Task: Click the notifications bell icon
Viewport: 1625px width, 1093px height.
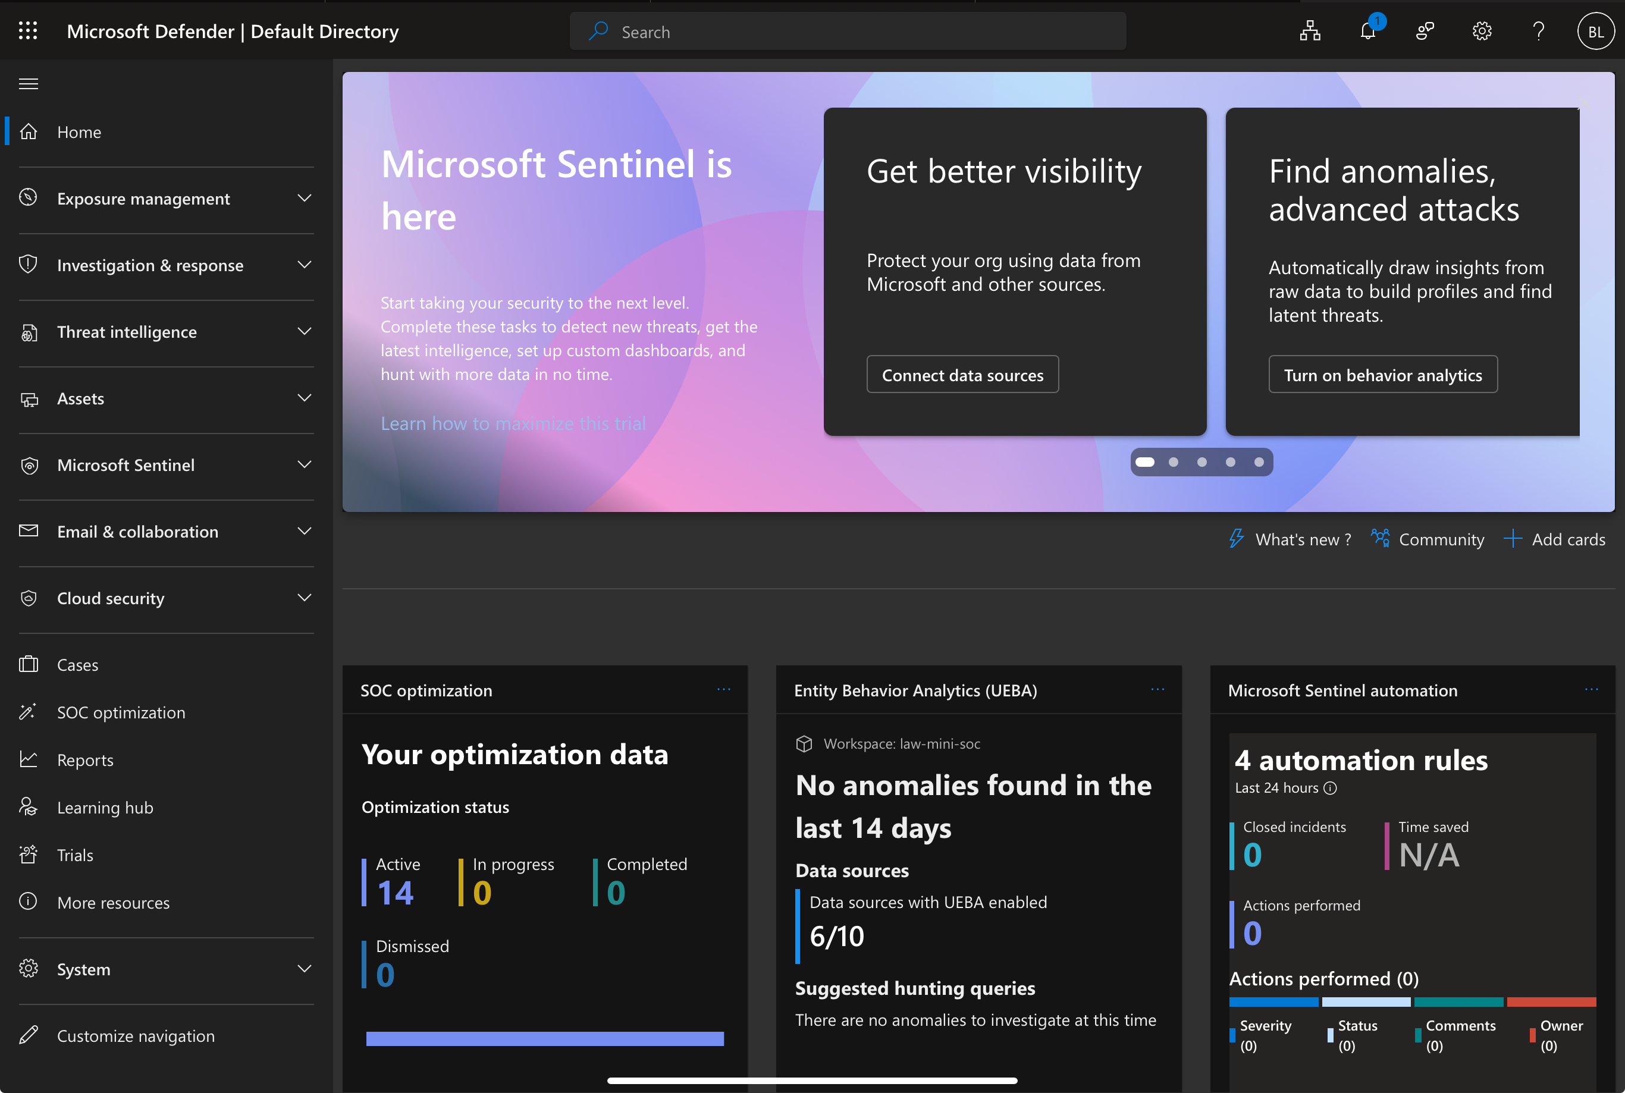Action: 1367,32
